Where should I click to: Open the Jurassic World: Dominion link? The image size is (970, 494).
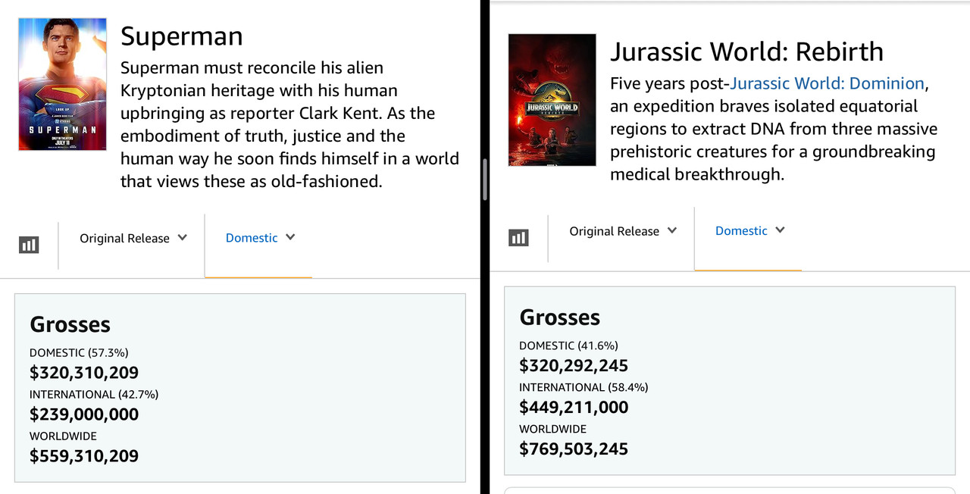coord(827,83)
